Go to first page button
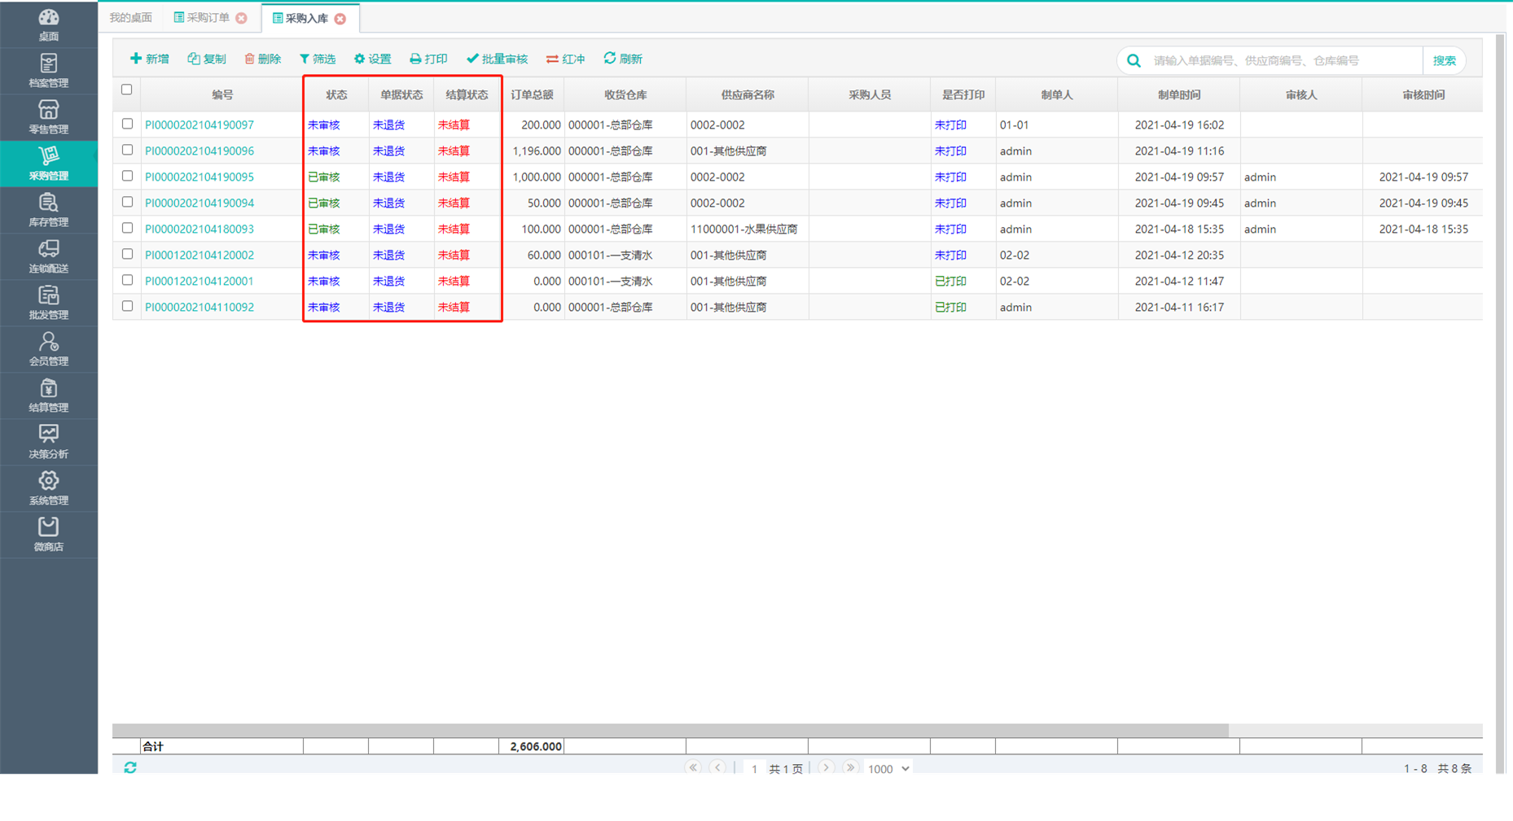 pos(693,767)
